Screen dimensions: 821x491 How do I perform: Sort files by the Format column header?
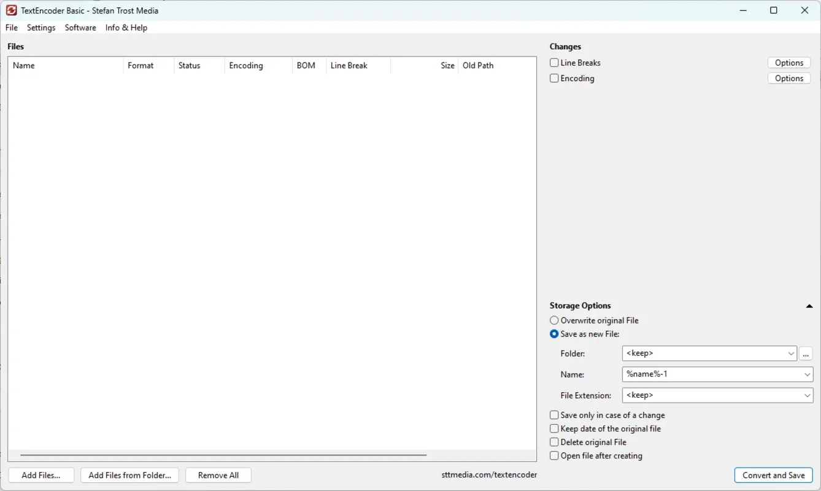click(148, 66)
